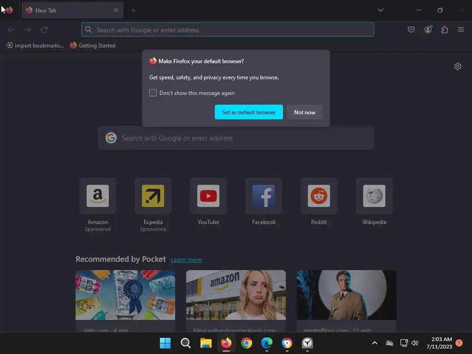Open the clock and date display
Screen dimensions: 472x354
pos(439,343)
